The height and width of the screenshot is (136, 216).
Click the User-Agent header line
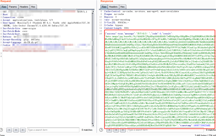tap(46, 24)
